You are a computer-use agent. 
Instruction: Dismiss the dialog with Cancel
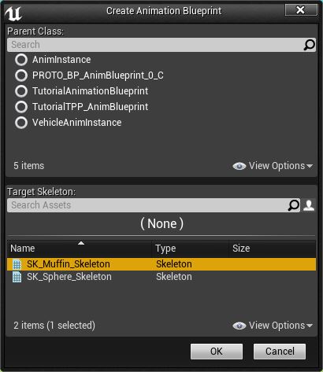(280, 352)
